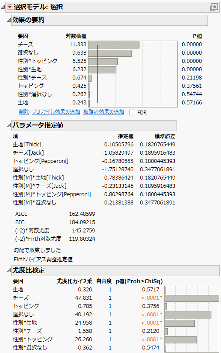Click the 性別*トッピング log worth bar
Viewport: 221px width, 353px height.
click(x=103, y=62)
